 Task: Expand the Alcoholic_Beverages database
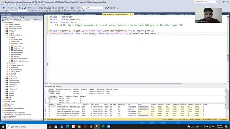5,29
